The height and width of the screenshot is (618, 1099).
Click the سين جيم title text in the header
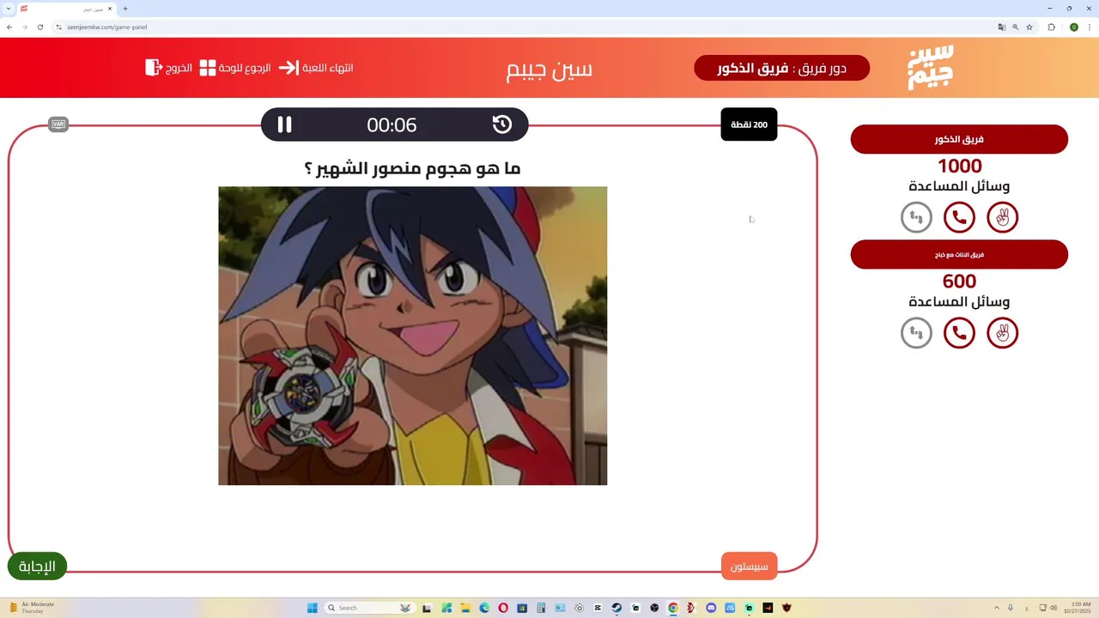pyautogui.click(x=549, y=69)
